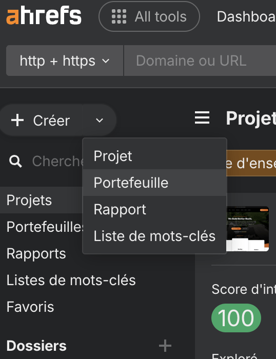Click the green 100 score badge
Image resolution: width=276 pixels, height=359 pixels.
236,318
